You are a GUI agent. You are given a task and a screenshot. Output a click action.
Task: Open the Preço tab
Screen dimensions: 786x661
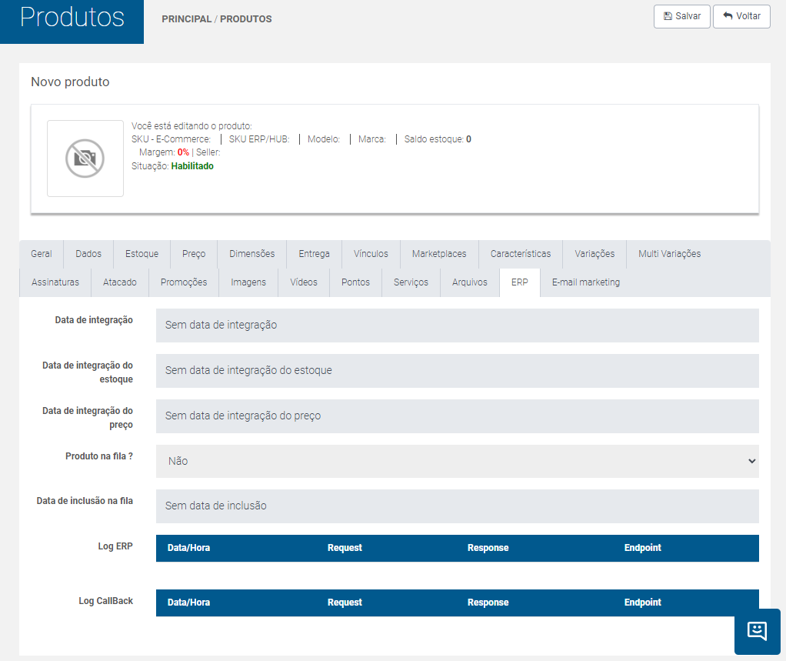click(x=194, y=254)
